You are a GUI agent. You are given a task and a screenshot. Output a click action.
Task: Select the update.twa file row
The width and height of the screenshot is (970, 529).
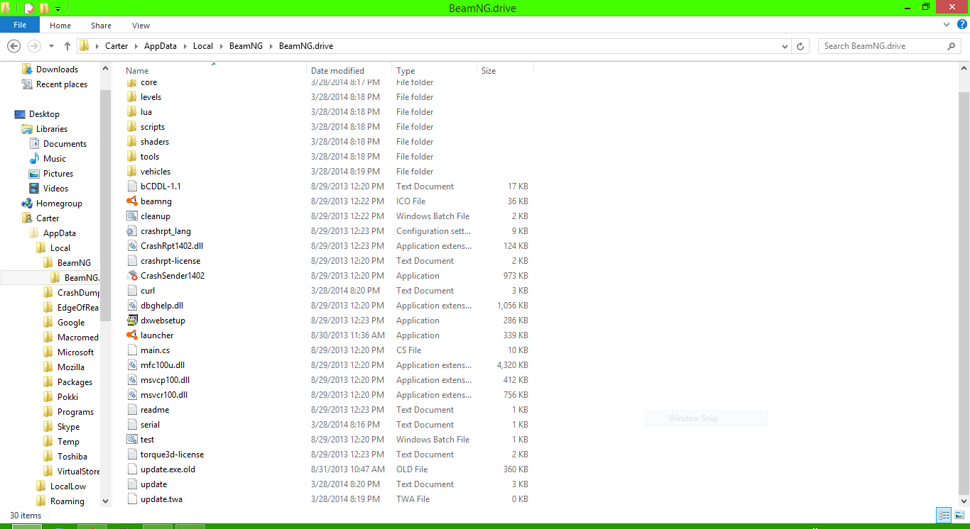click(327, 499)
